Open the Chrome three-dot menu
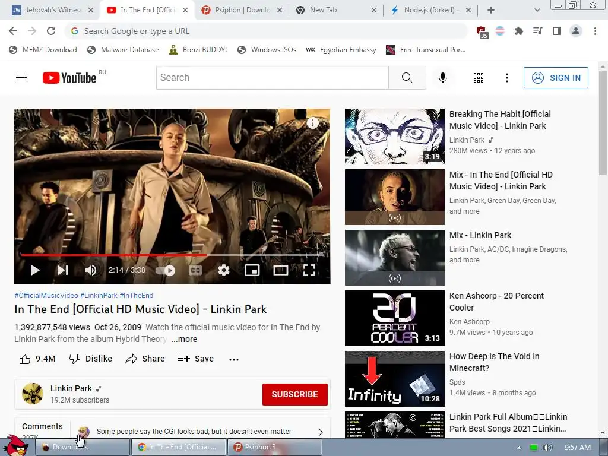This screenshot has width=608, height=456. click(595, 31)
